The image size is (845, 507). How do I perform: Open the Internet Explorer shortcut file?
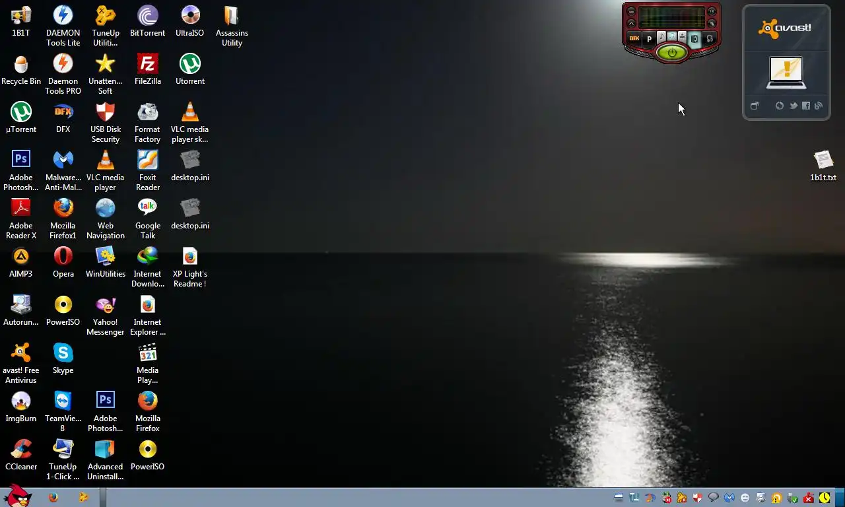148,315
